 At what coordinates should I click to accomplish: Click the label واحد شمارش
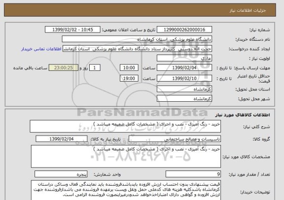click(107, 174)
